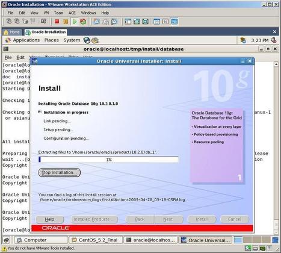Take a snapshot using the first snapshot toolbar icon
The width and height of the screenshot is (281, 253).
(97, 21)
